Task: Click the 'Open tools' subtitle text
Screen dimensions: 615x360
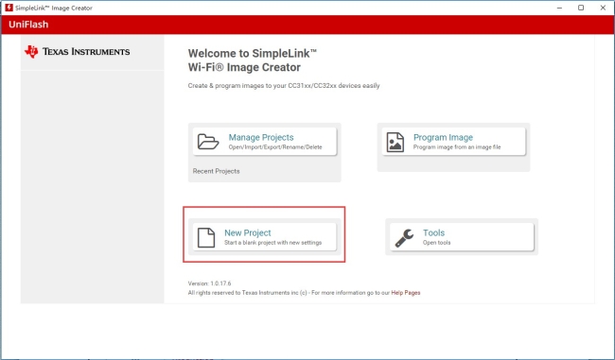Action: [436, 243]
